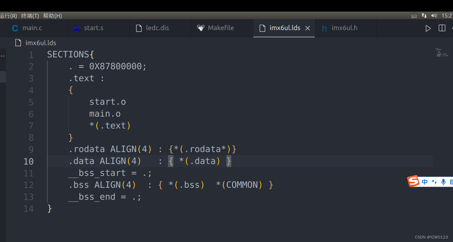Select the imx6ul.h tab
This screenshot has height=242, width=453.
click(346, 28)
